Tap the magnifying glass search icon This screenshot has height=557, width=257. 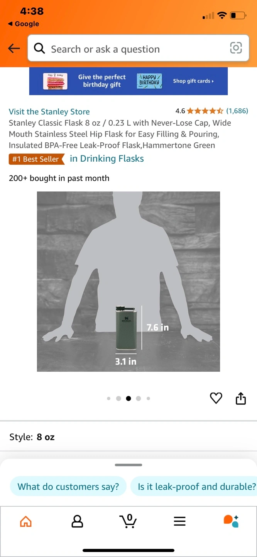39,48
